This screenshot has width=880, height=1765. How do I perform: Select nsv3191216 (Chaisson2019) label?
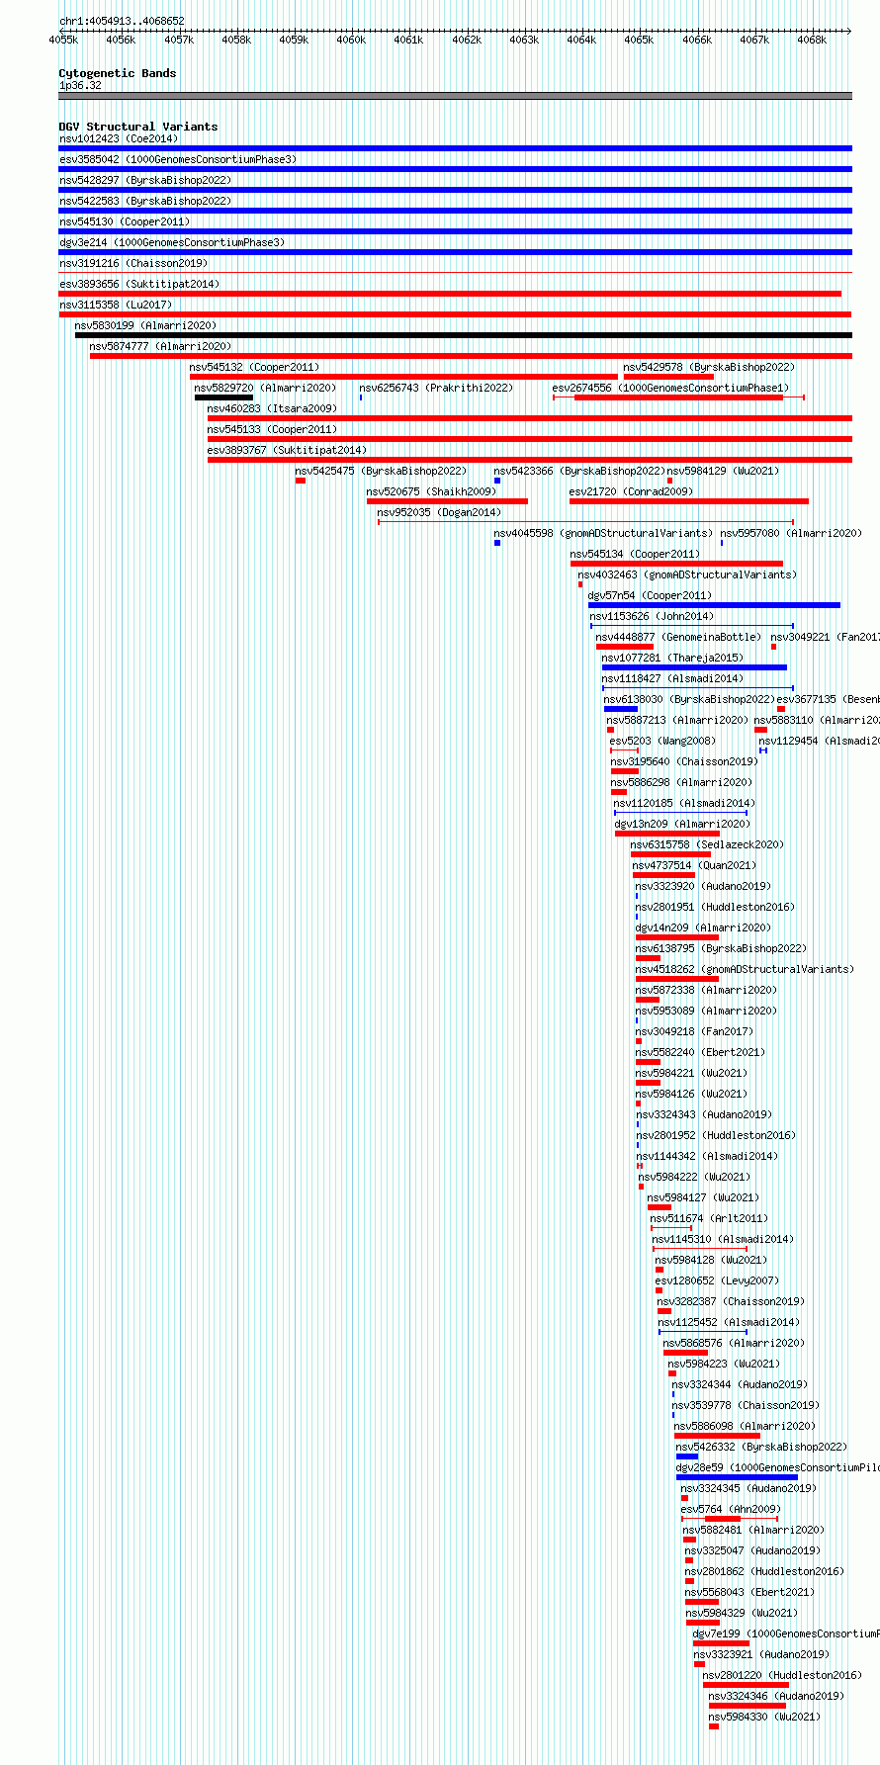pos(133,263)
